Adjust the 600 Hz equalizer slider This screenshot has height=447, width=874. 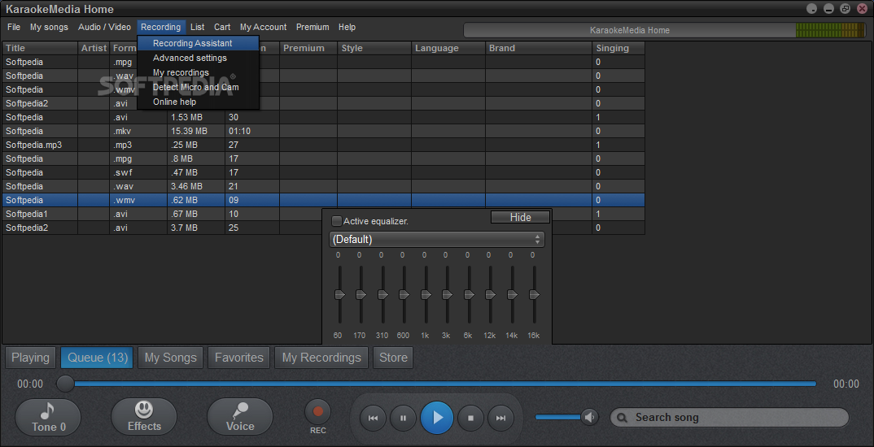404,294
